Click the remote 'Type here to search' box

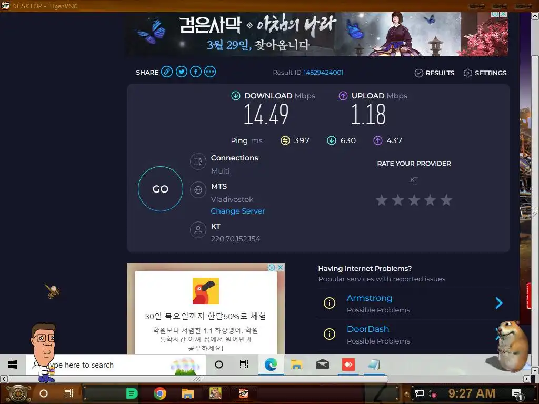116,365
